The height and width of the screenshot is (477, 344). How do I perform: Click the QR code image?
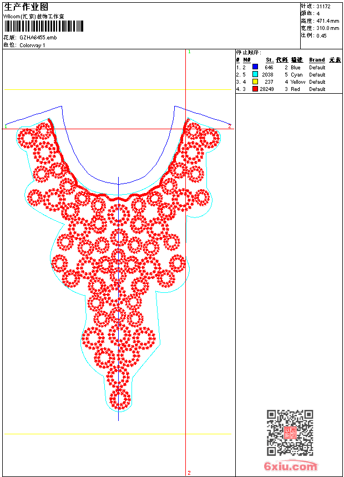290,433
